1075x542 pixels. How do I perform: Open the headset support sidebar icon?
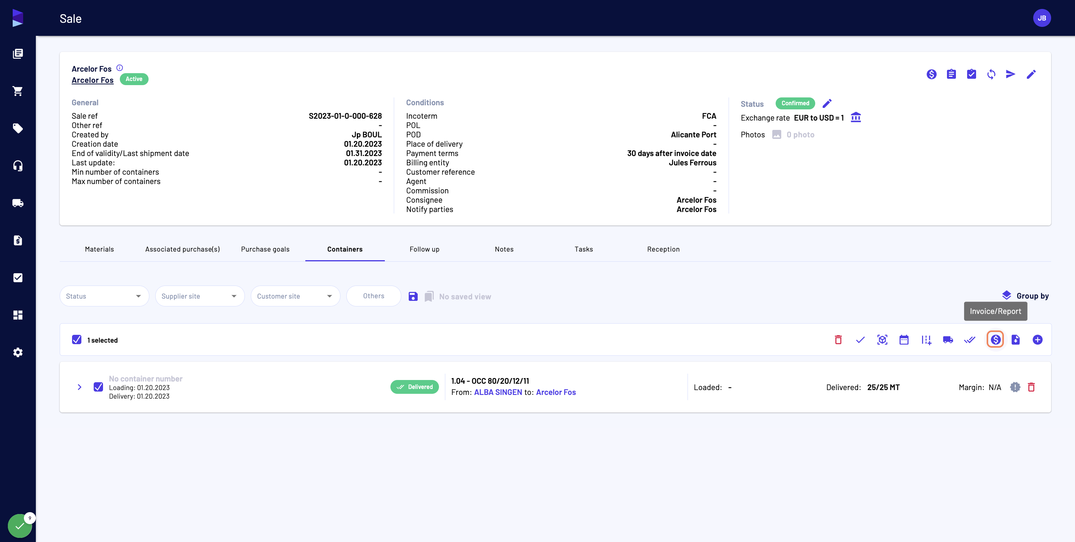(x=18, y=166)
